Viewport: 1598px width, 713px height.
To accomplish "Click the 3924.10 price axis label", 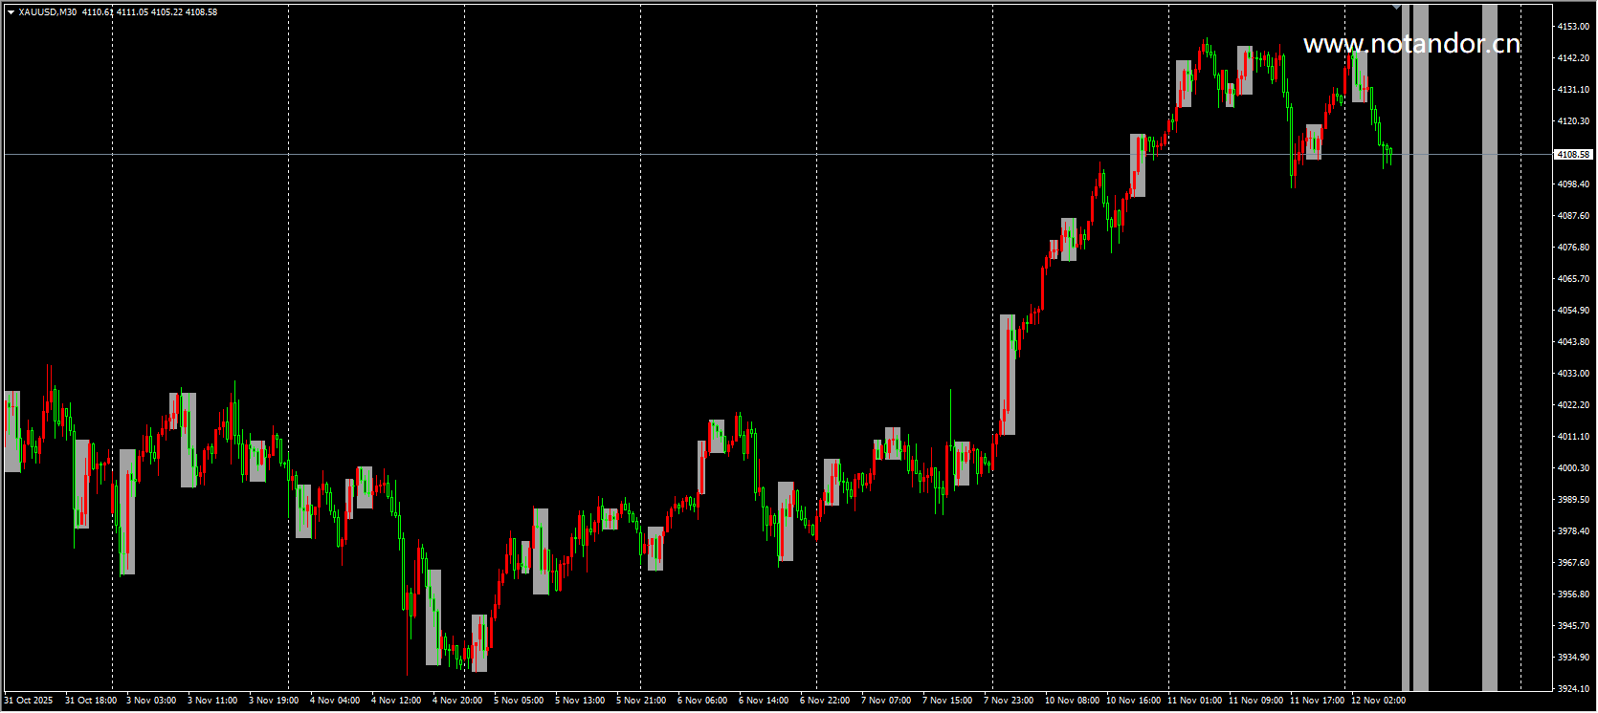I will 1573,689.
